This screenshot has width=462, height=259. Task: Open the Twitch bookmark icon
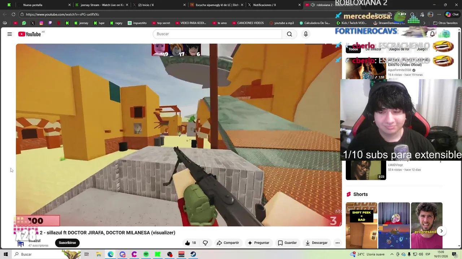tap(50, 23)
